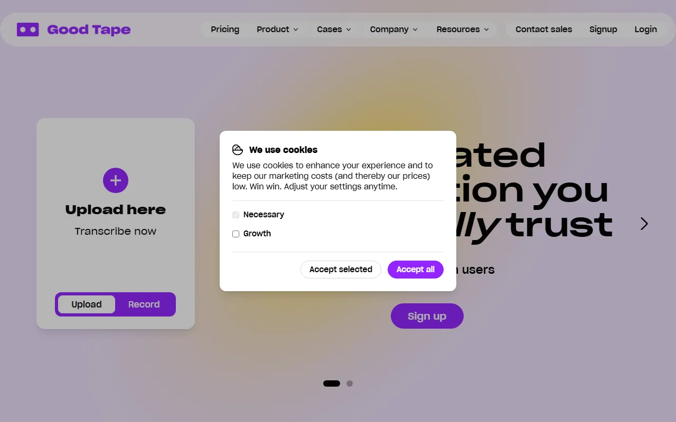Open the Contact sales page

coord(544,30)
